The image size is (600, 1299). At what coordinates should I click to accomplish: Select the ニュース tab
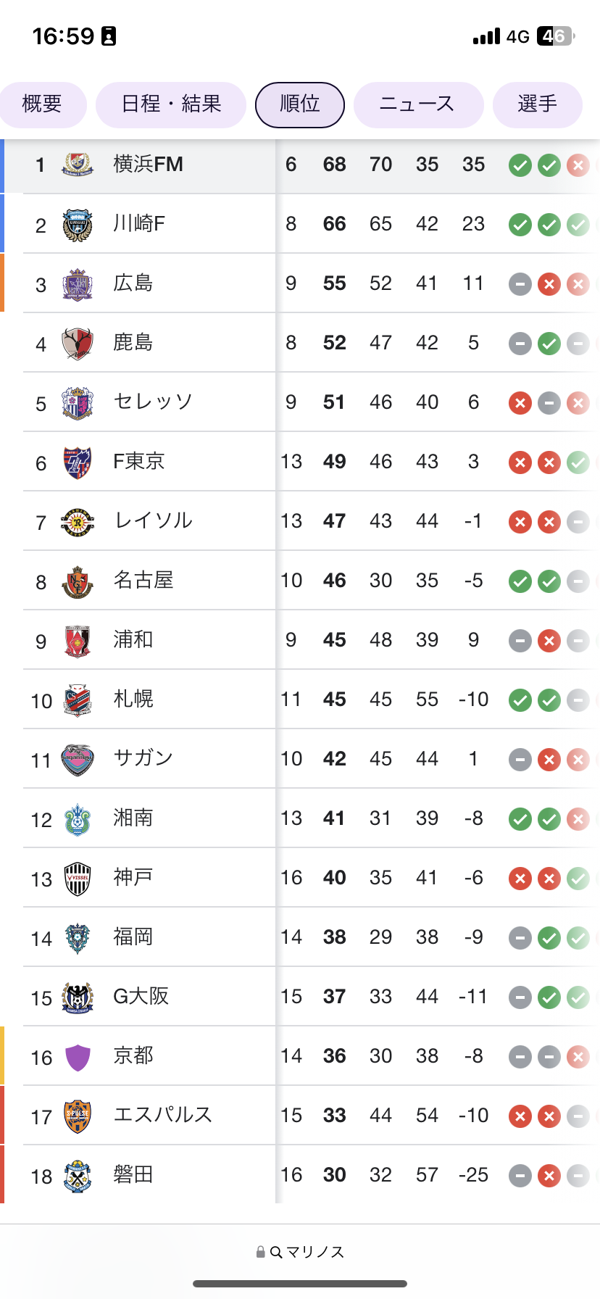(x=417, y=104)
